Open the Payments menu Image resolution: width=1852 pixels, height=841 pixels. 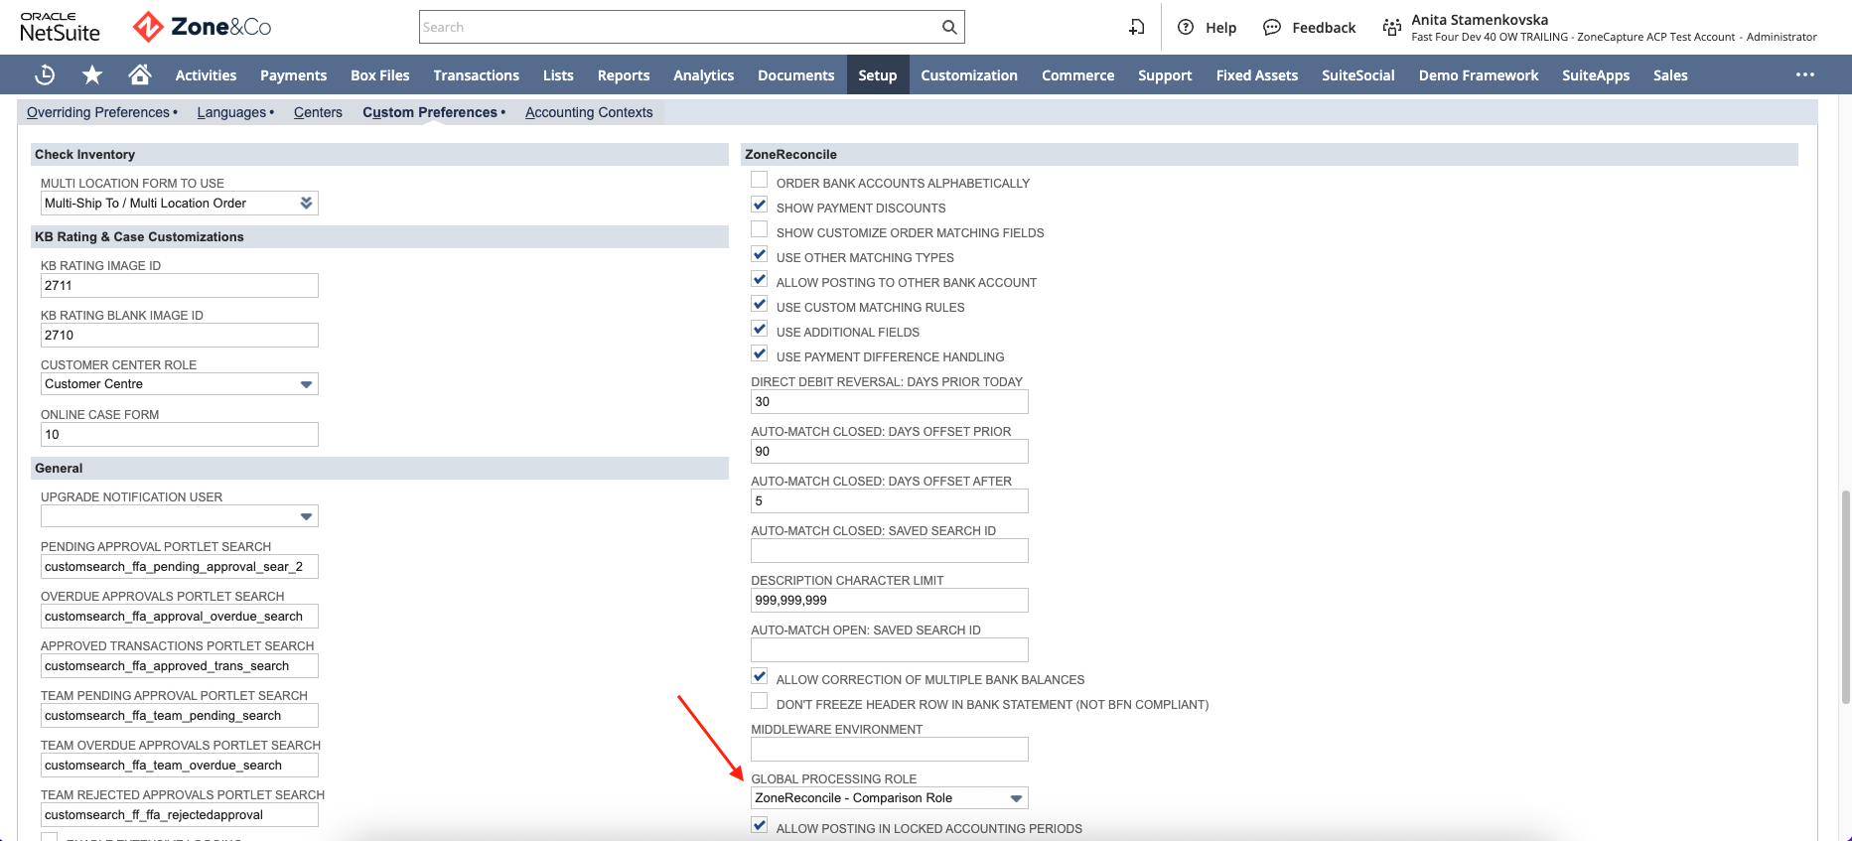point(293,75)
